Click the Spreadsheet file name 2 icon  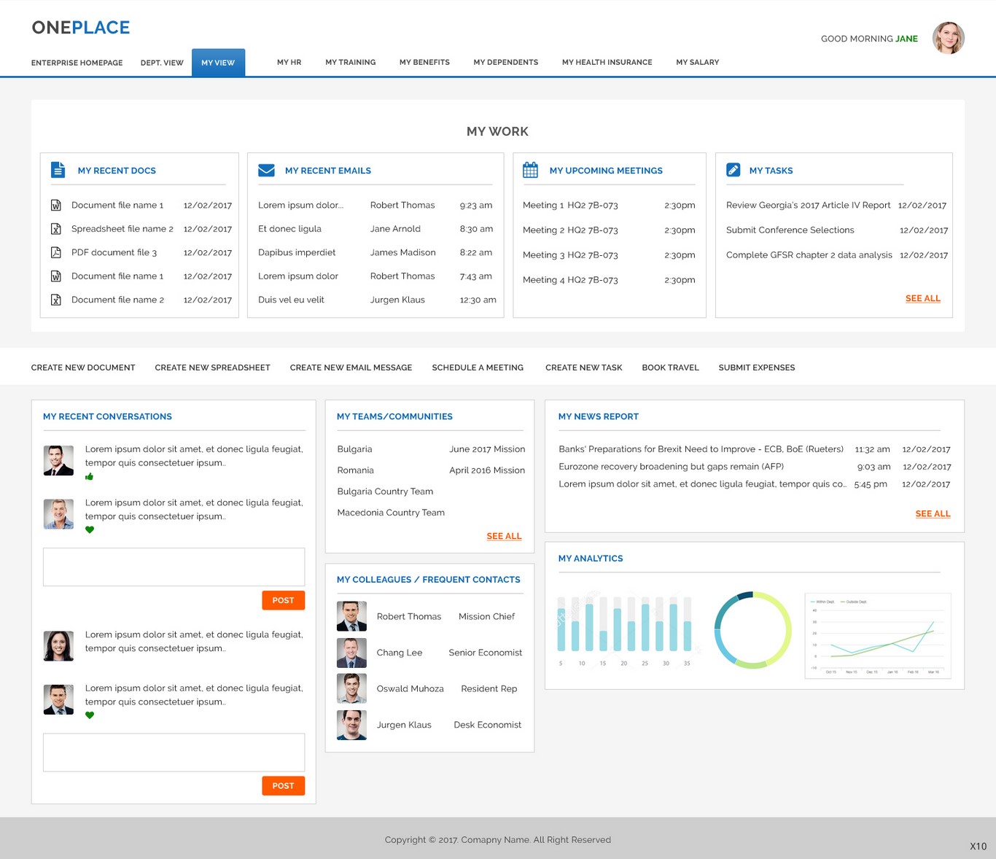click(x=55, y=229)
